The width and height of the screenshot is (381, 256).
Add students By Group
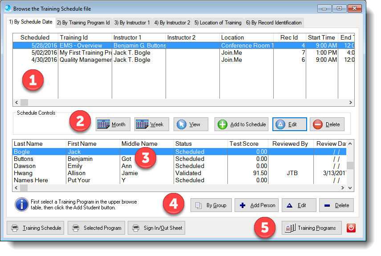pos(211,205)
